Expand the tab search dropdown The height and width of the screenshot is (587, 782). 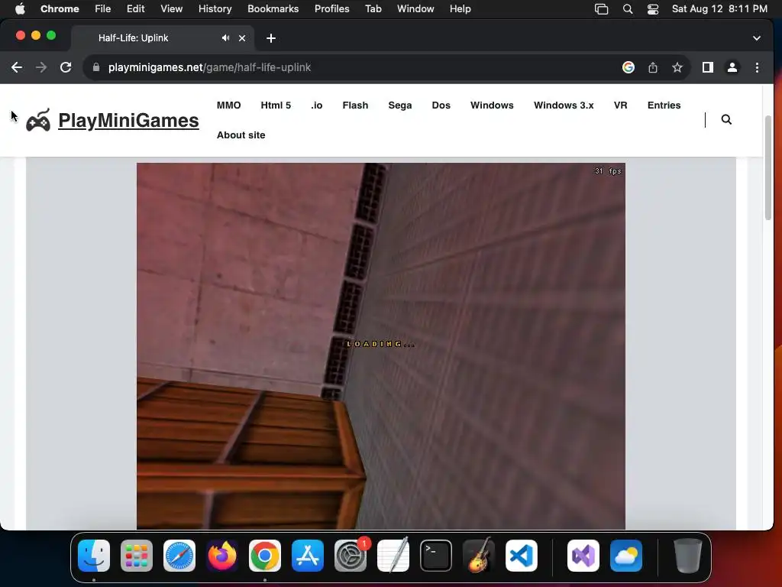click(757, 38)
